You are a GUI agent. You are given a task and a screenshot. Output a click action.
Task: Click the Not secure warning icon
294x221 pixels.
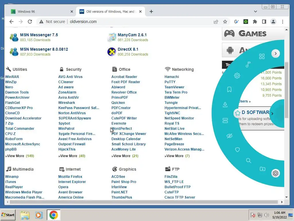(41, 22)
